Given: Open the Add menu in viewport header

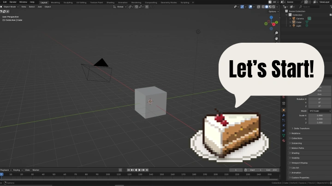Looking at the screenshot, I should tap(40, 7).
